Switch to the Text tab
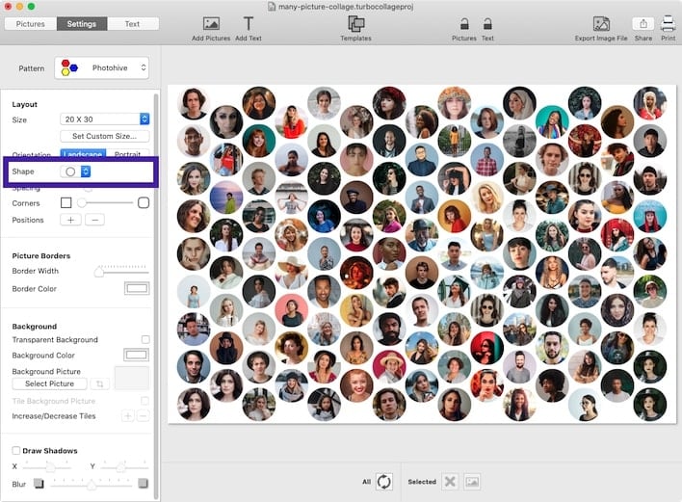Screen dimensions: 682x502 tap(132, 24)
